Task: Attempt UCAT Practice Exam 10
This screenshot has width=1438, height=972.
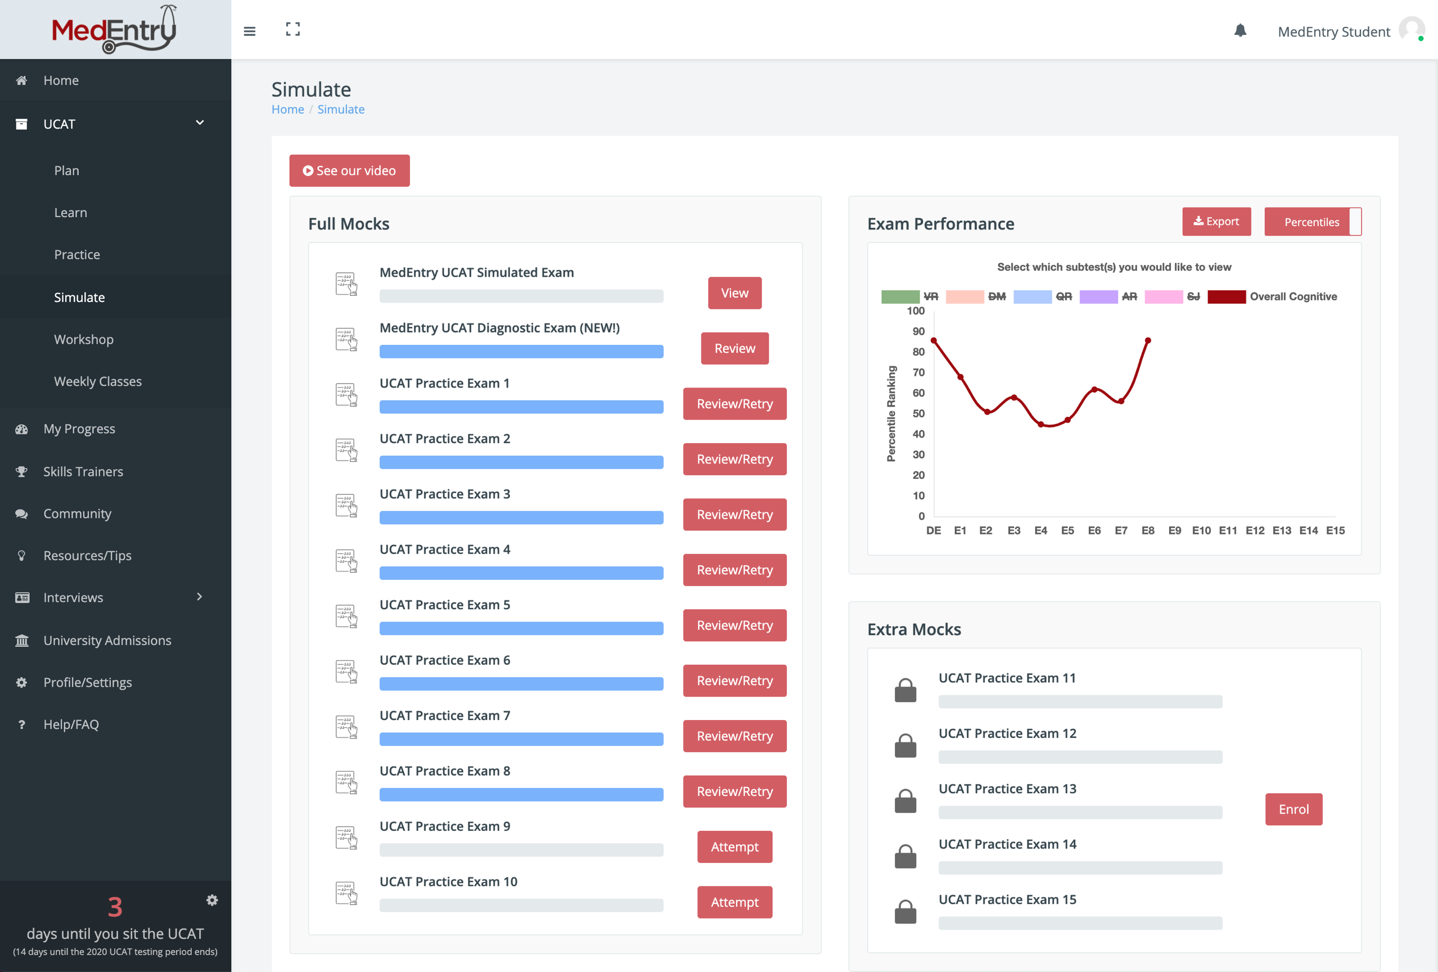Action: pos(734,902)
